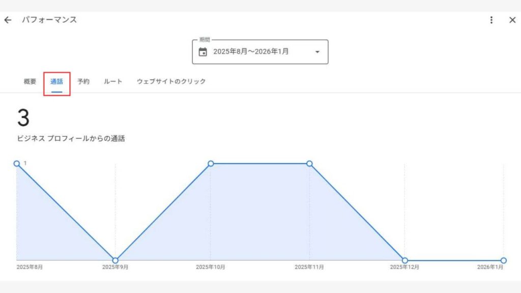This screenshot has height=293, width=521.
Task: Click the y-axis value 1 label
Action: [x=25, y=163]
